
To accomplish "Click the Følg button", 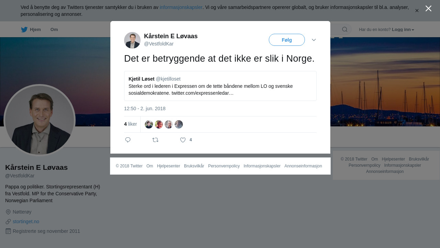I will pos(287,40).
